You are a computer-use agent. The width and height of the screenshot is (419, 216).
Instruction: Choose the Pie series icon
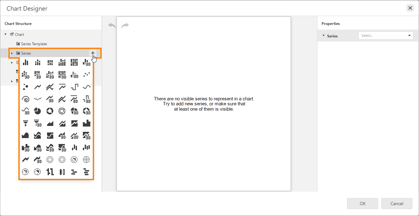click(37, 111)
